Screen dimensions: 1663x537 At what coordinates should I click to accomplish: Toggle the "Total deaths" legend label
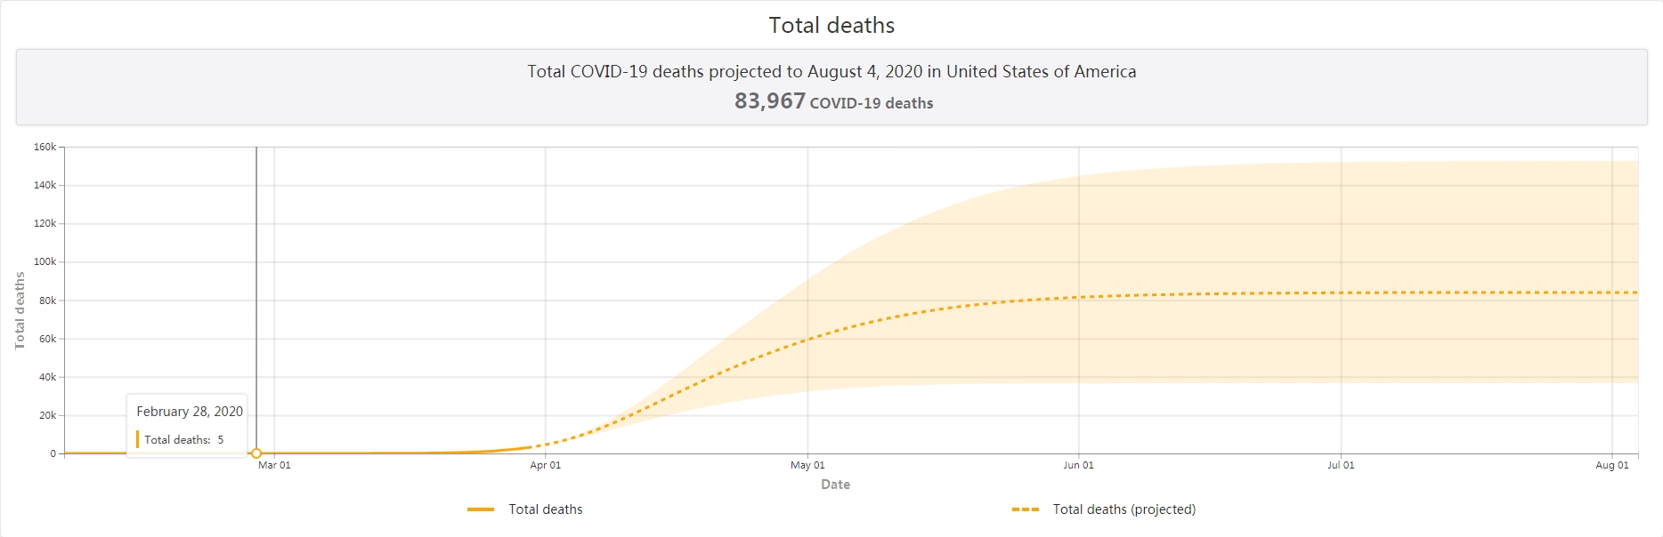(x=545, y=509)
